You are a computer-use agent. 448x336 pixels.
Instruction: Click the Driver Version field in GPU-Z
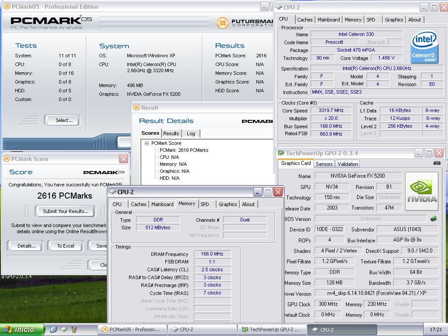[376, 293]
